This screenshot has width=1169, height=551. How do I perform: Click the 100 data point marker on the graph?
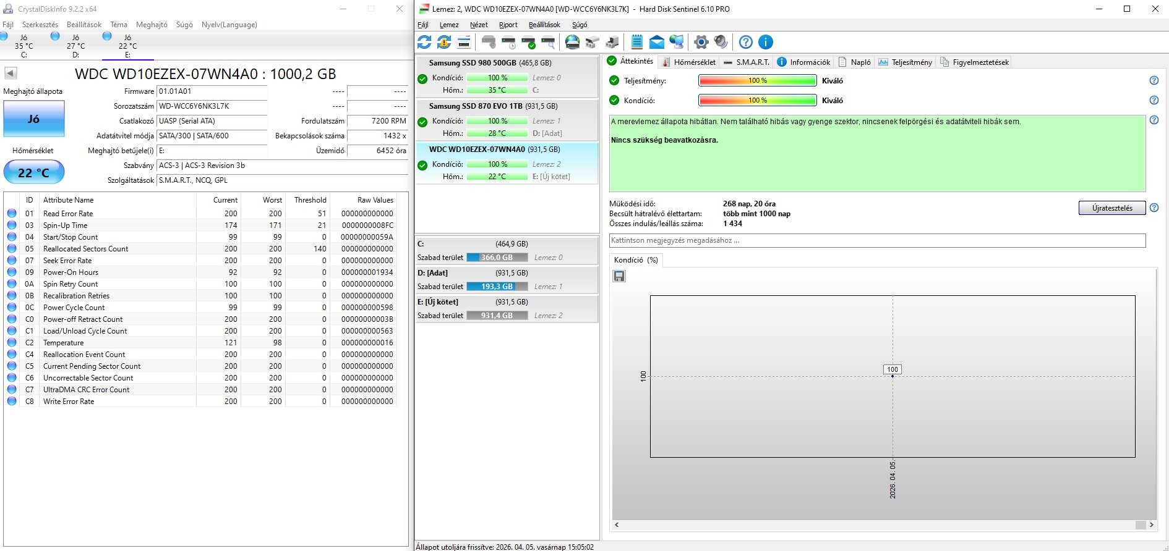point(893,376)
